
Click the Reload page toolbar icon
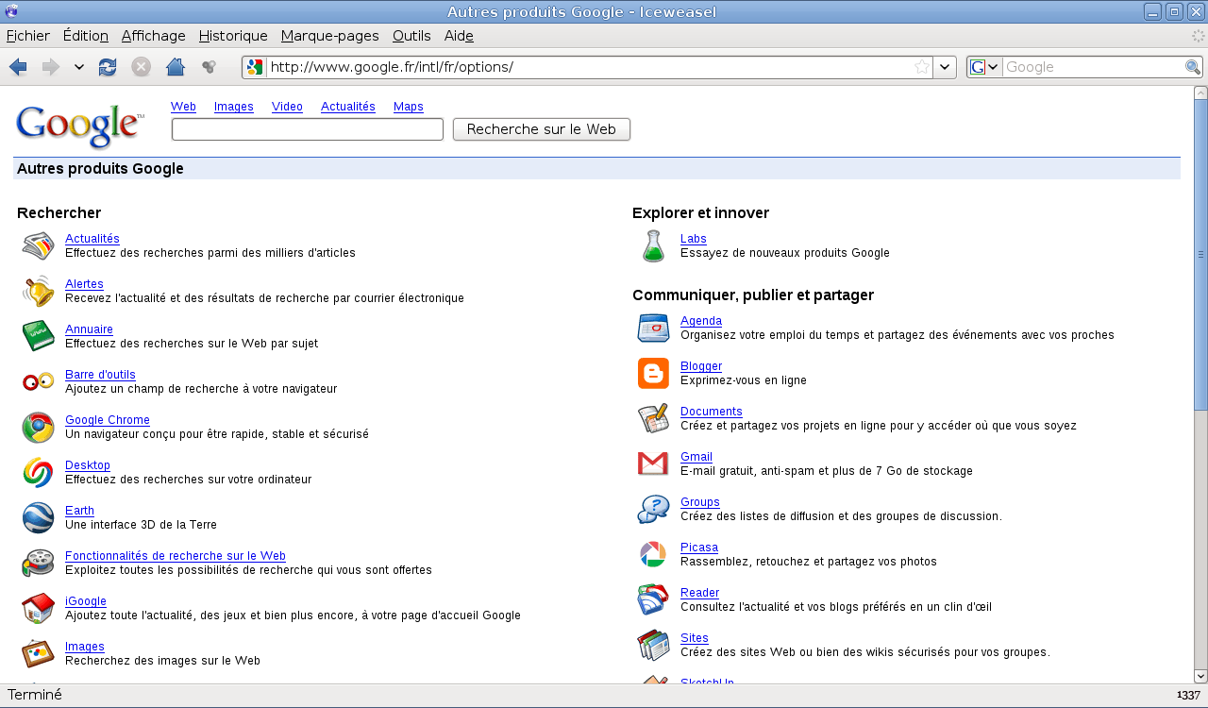click(x=108, y=67)
